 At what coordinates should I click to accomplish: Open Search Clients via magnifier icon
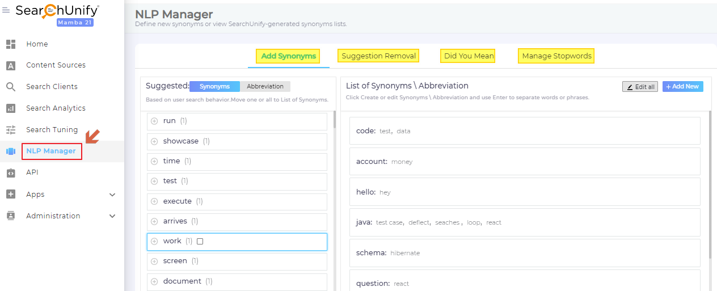click(x=11, y=87)
